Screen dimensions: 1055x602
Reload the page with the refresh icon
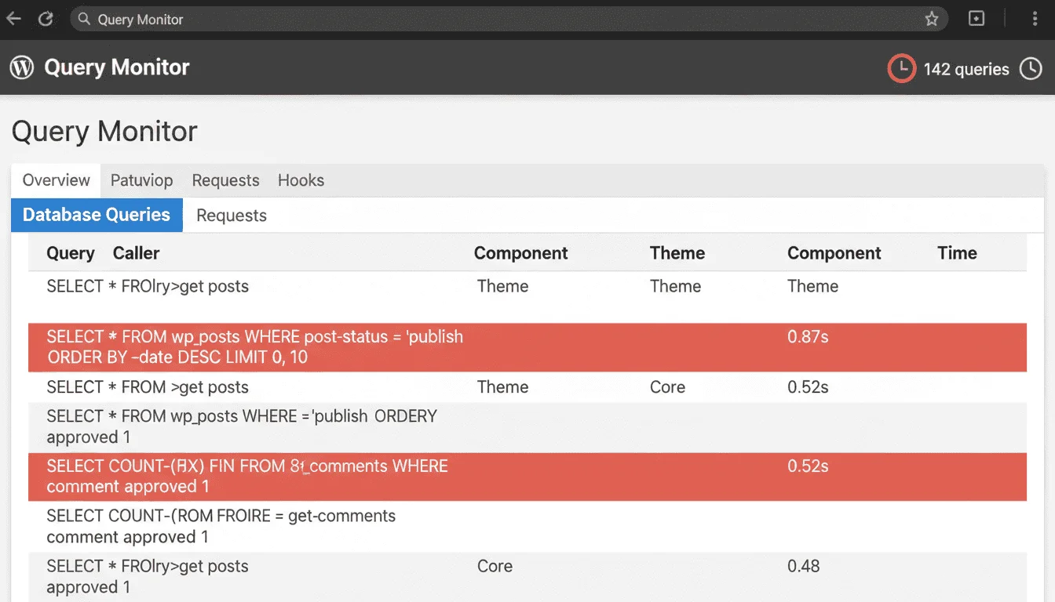pyautogui.click(x=46, y=19)
